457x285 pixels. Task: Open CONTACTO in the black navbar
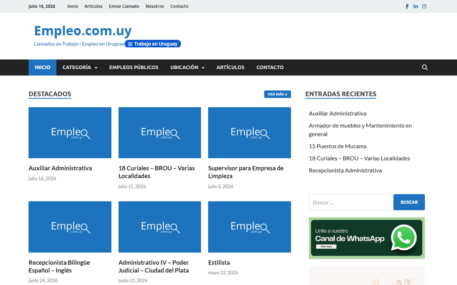point(270,68)
